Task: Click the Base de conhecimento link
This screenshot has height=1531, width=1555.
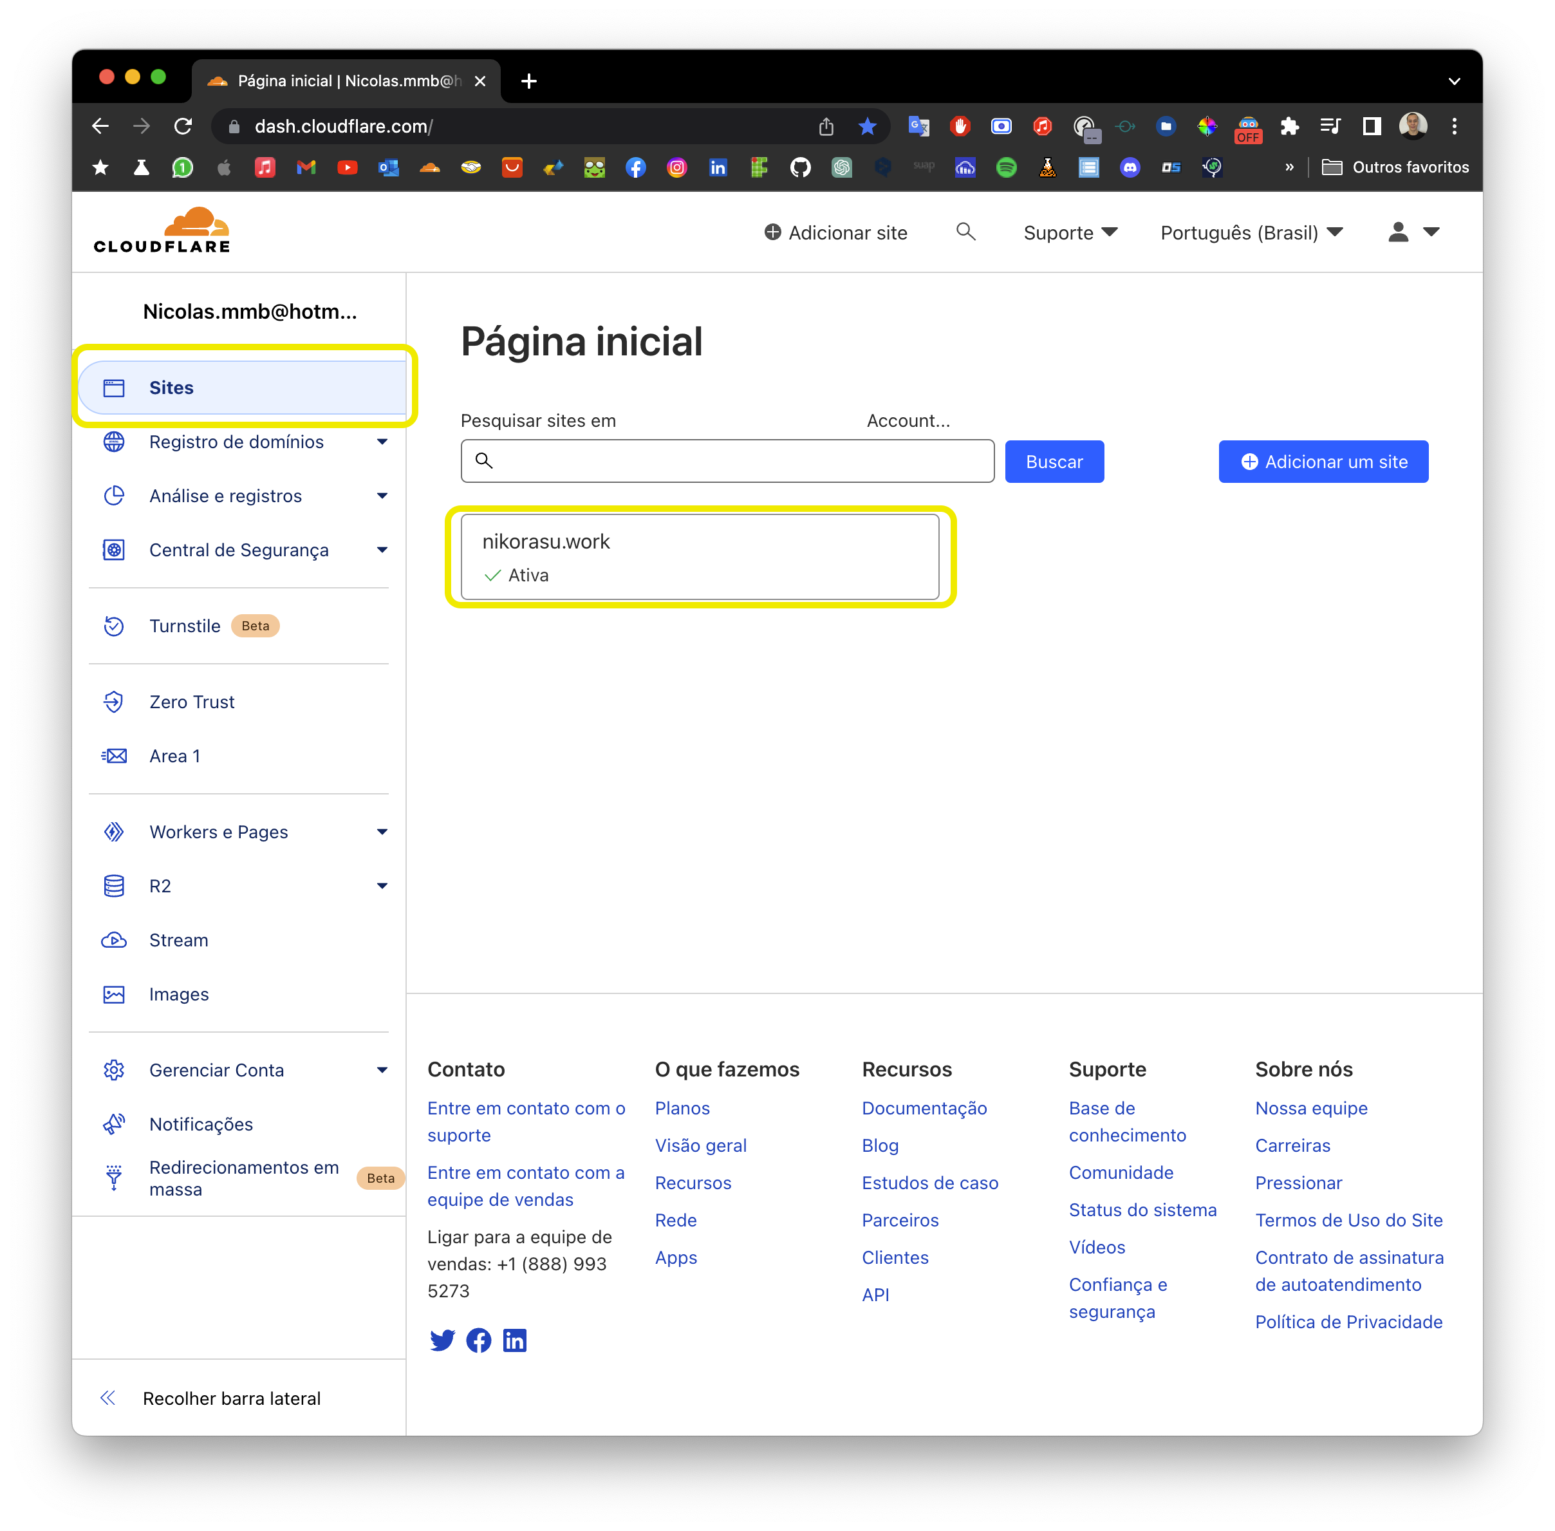Action: pyautogui.click(x=1126, y=1122)
